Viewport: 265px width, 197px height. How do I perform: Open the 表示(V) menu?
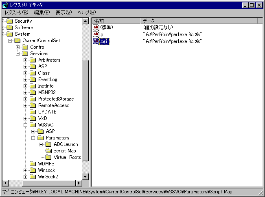point(64,13)
